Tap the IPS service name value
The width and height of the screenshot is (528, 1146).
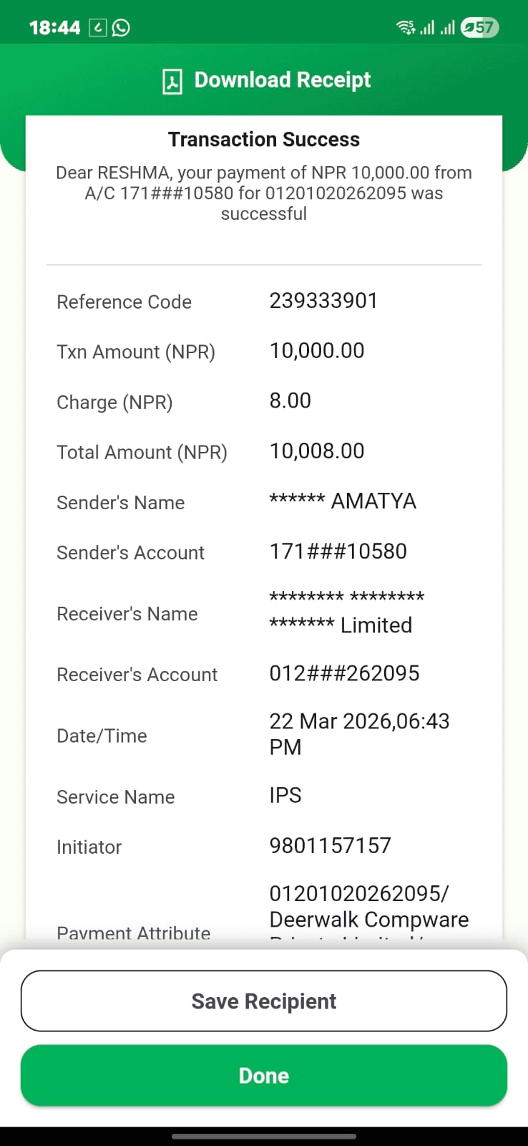click(x=285, y=796)
